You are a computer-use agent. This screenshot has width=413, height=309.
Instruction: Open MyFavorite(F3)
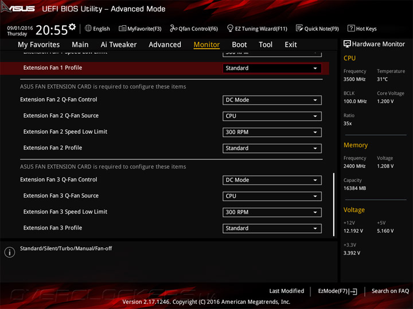click(x=140, y=29)
